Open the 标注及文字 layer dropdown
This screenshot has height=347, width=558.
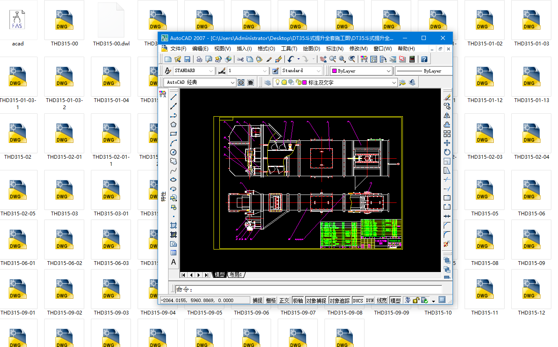point(335,82)
